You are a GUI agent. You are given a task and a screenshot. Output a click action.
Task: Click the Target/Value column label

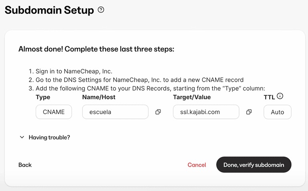point(192,97)
